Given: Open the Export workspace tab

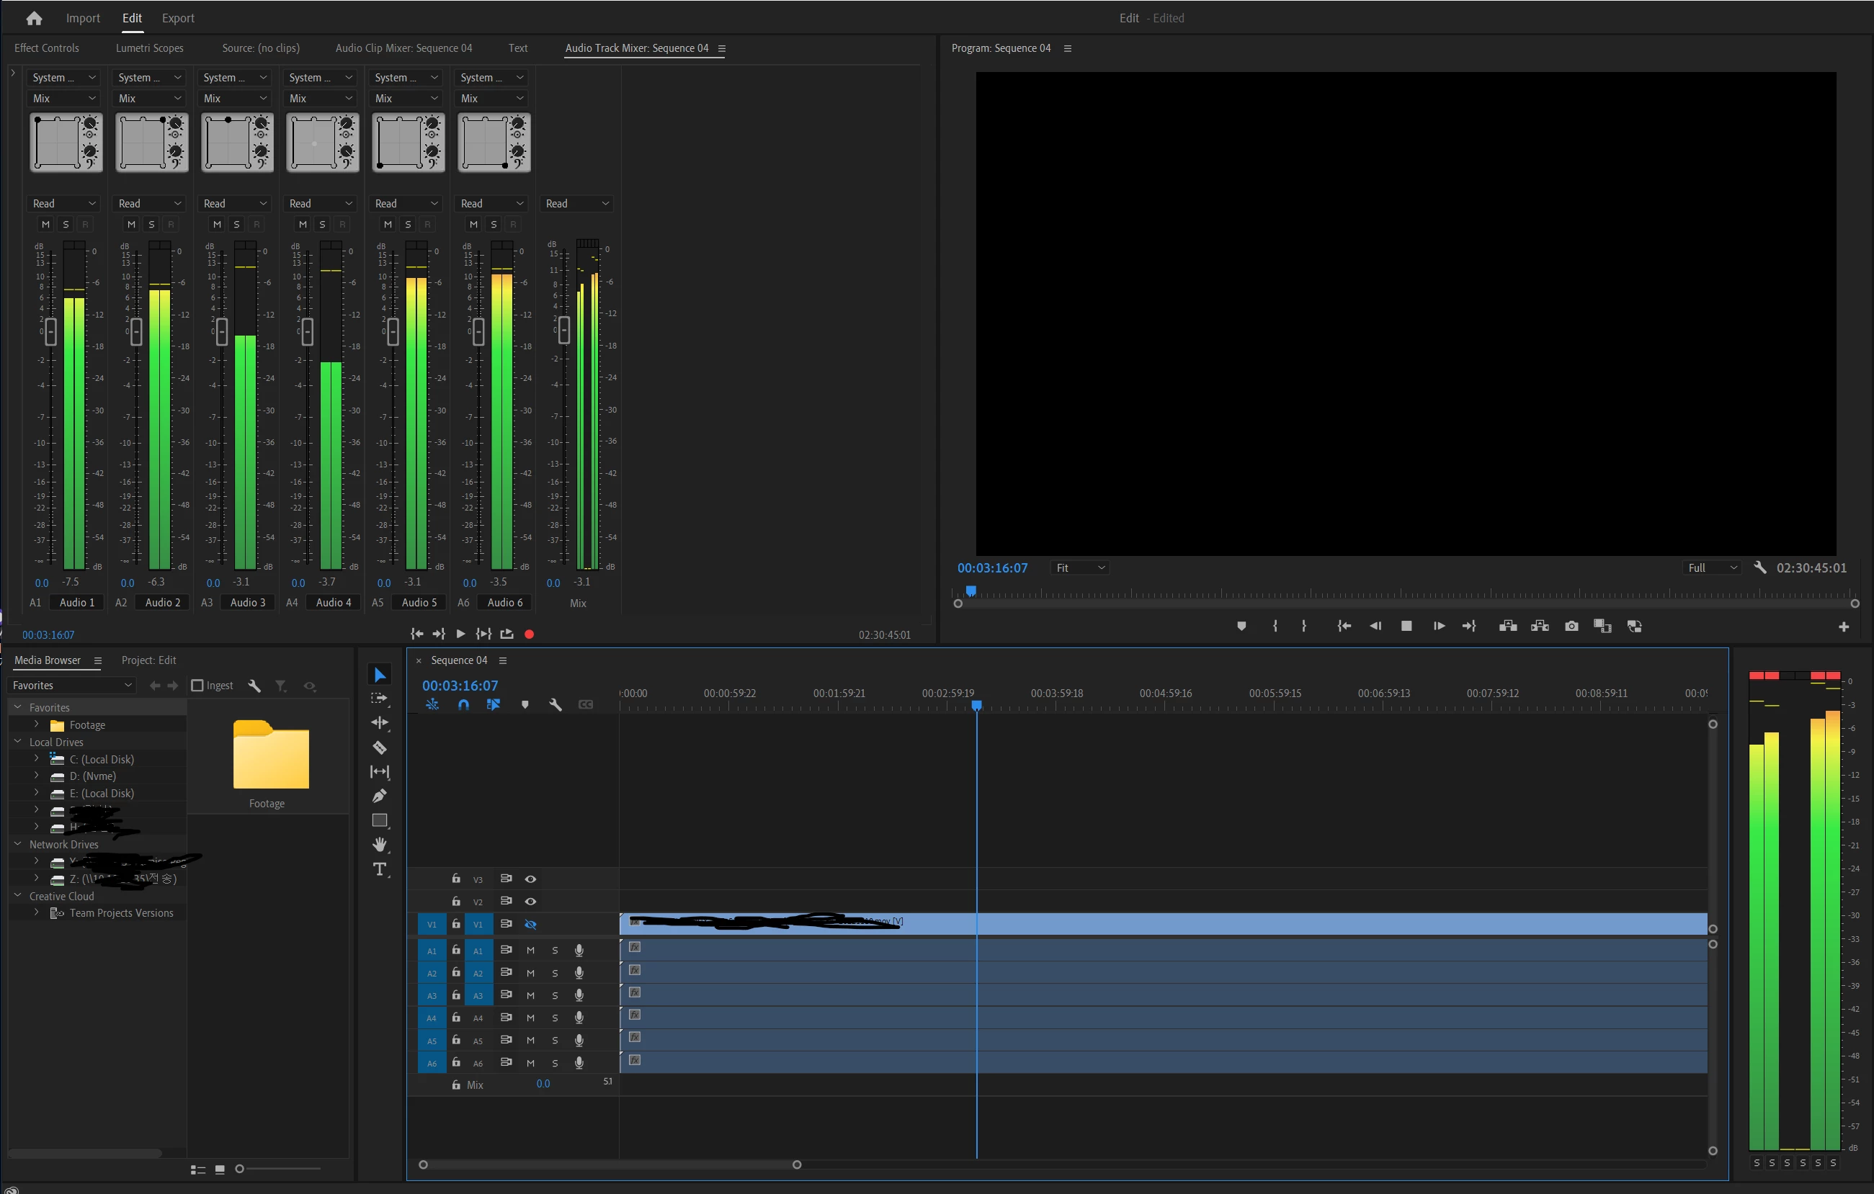Looking at the screenshot, I should point(177,18).
